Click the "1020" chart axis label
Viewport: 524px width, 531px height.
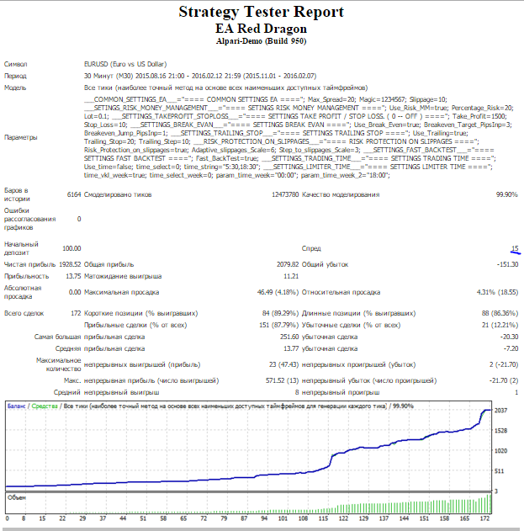coord(501,451)
